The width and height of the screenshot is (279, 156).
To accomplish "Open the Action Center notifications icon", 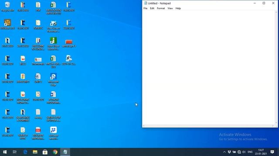I will pyautogui.click(x=272, y=152).
